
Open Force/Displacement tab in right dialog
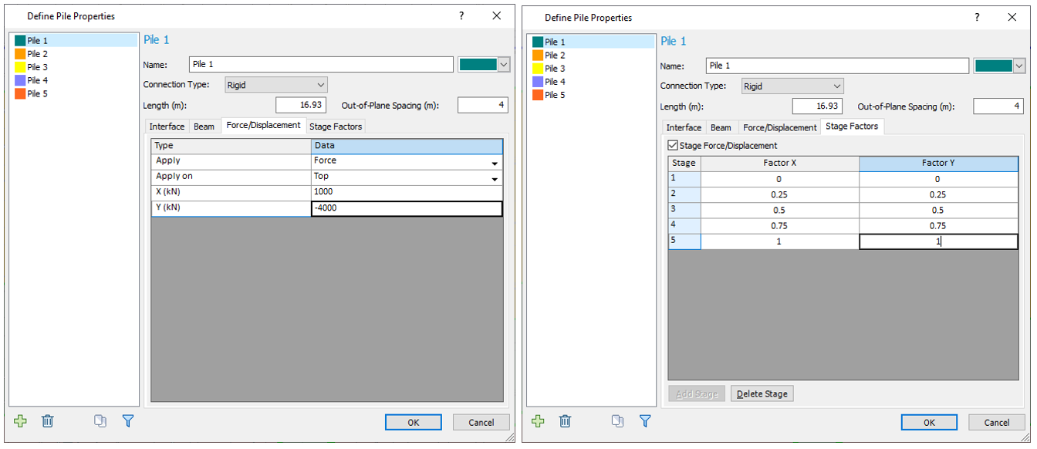coord(780,128)
